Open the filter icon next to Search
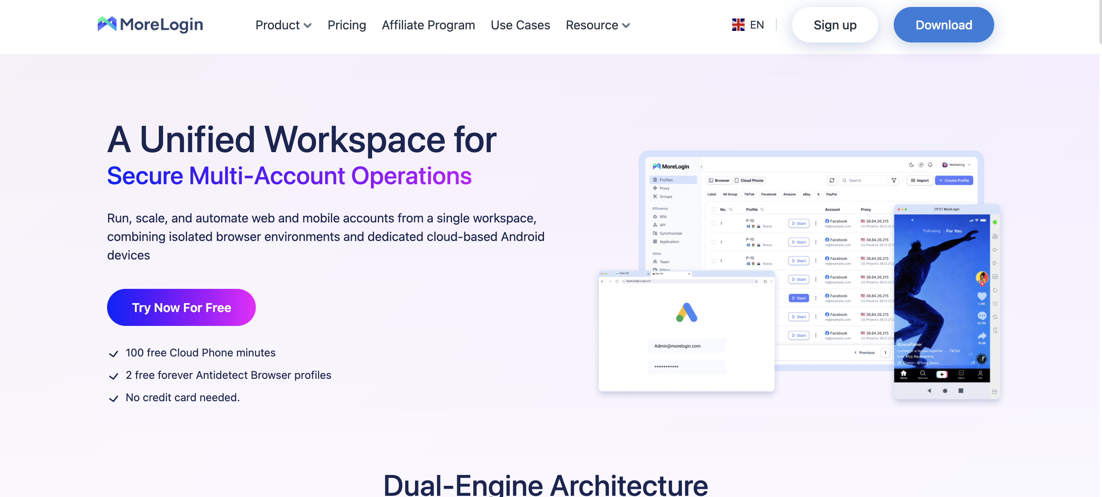The image size is (1102, 497). click(894, 180)
